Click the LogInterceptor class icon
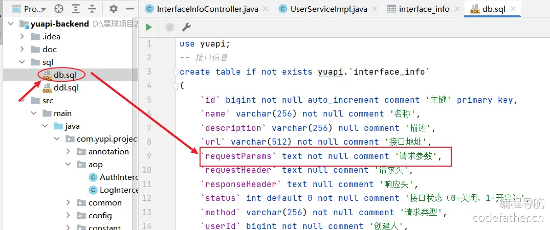550x230 pixels. (x=93, y=190)
